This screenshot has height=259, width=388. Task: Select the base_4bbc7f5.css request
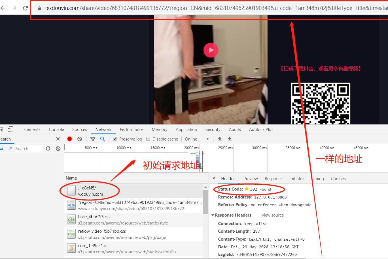coord(133,220)
